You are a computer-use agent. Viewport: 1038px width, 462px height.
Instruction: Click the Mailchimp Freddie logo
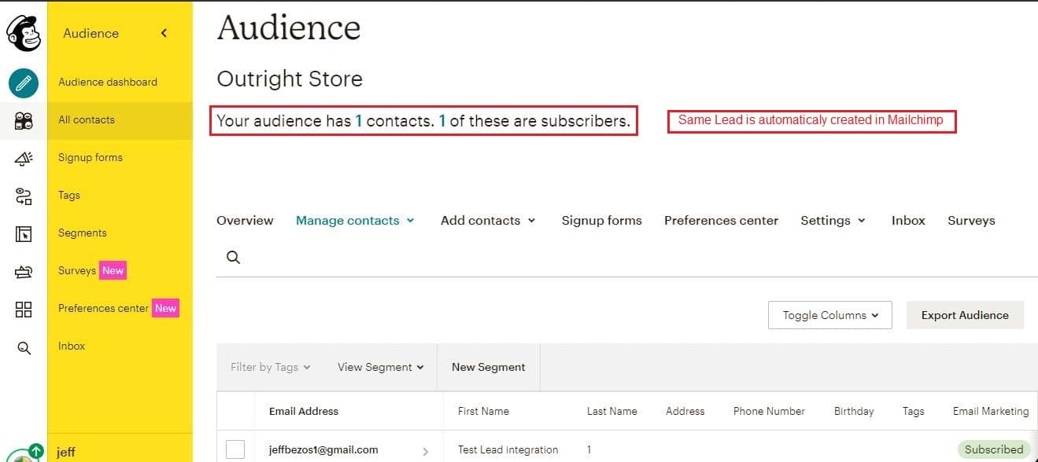click(x=23, y=34)
